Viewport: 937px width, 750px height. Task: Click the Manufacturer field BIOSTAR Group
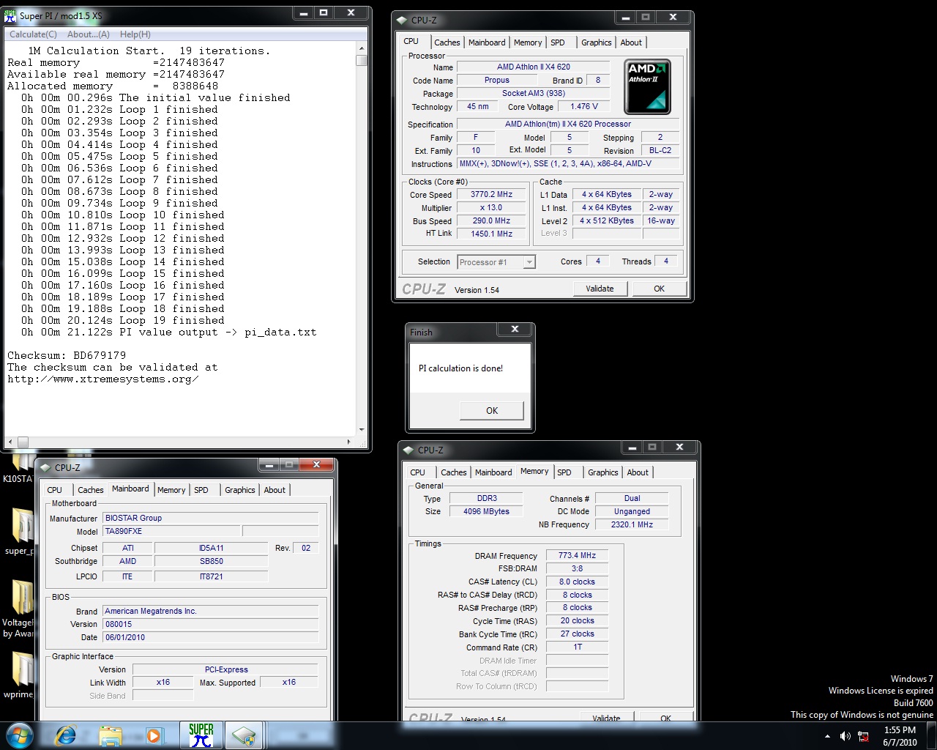[211, 518]
